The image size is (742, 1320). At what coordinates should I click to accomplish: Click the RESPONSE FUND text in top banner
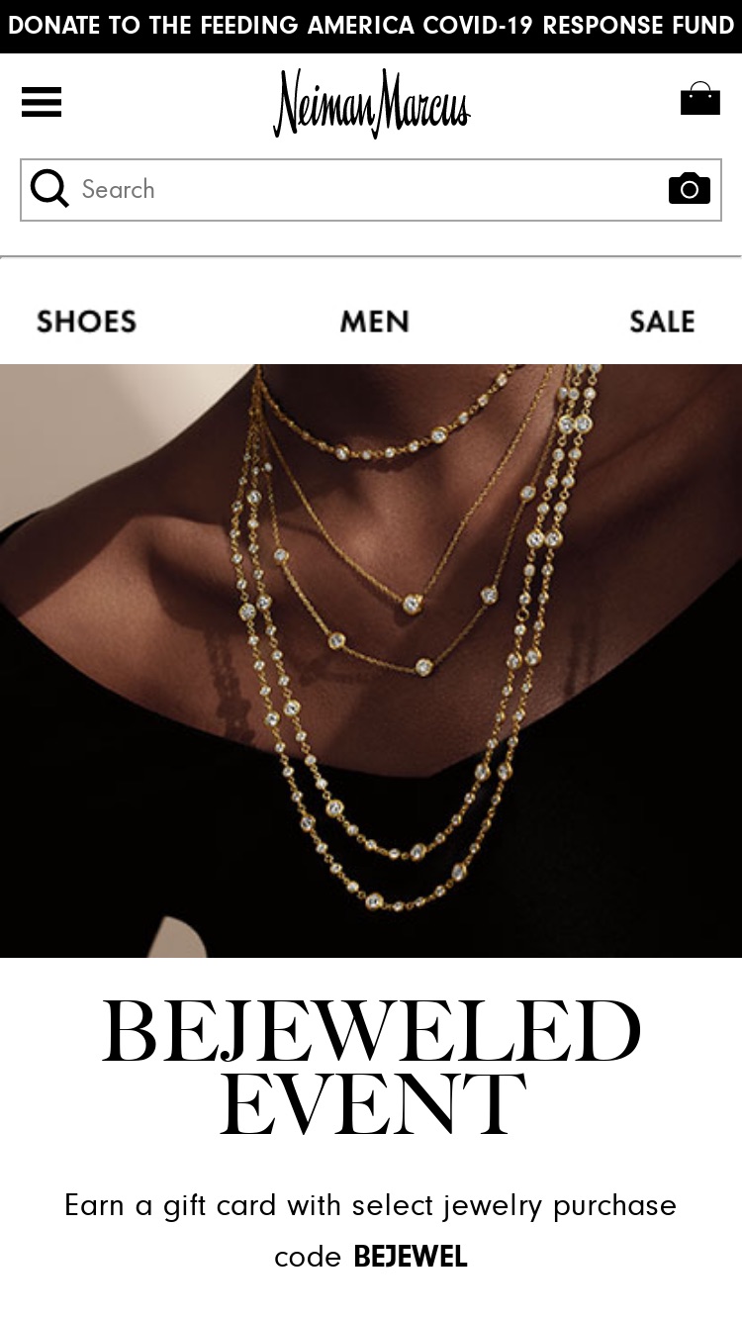pos(638,26)
